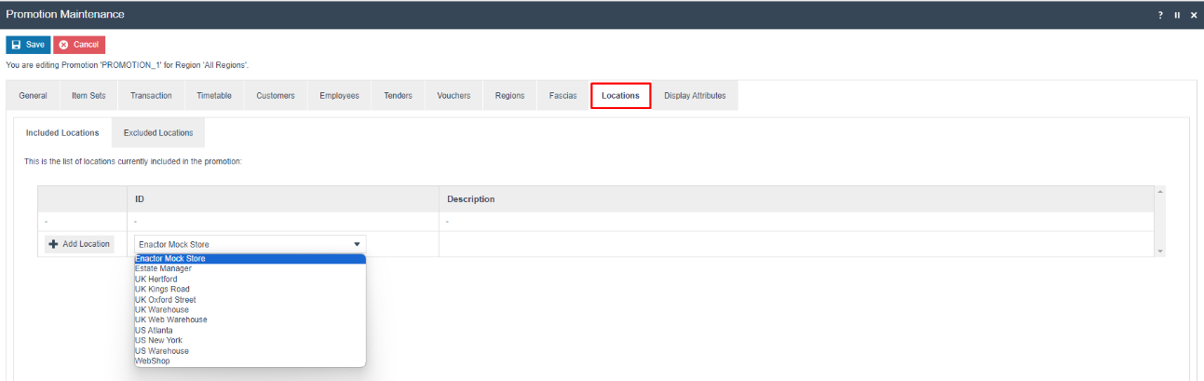
Task: Click the Description column header
Action: 796,199
